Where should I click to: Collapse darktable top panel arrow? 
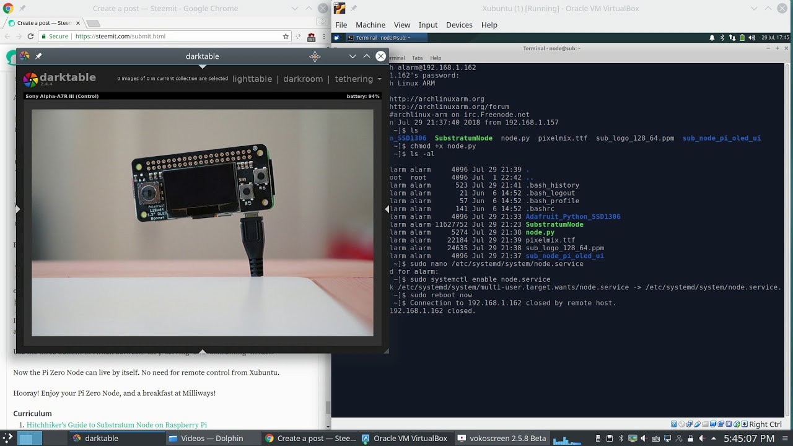pyautogui.click(x=203, y=66)
